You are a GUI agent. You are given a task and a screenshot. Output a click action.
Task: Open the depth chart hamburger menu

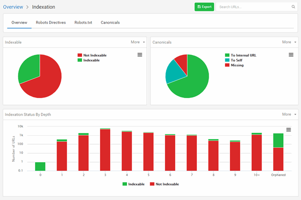point(288,130)
